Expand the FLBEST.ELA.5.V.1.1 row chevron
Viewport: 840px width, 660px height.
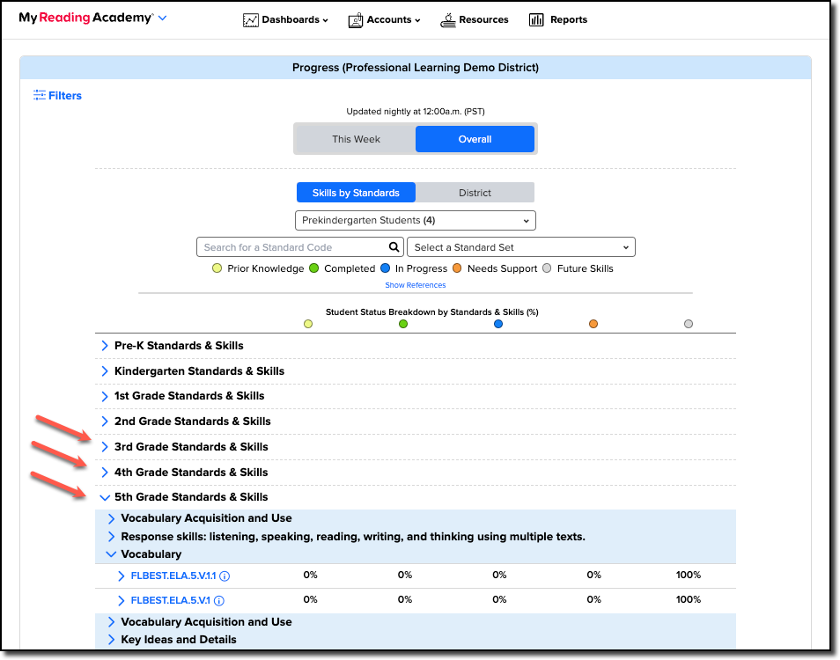tap(122, 576)
